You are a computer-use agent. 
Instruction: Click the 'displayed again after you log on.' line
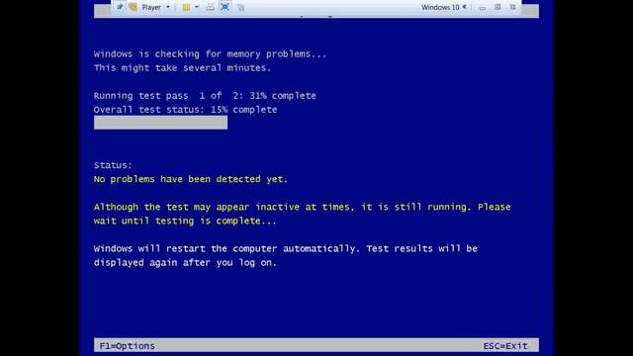point(185,263)
